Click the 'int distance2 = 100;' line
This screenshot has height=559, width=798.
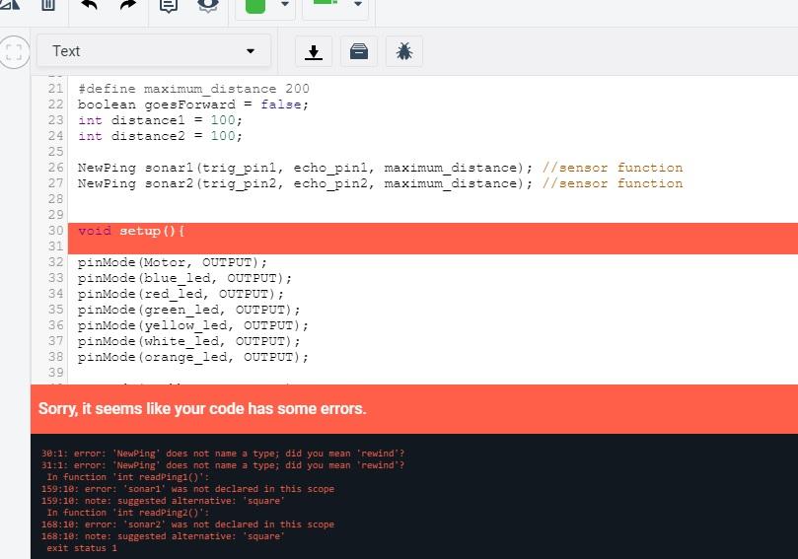click(160, 136)
